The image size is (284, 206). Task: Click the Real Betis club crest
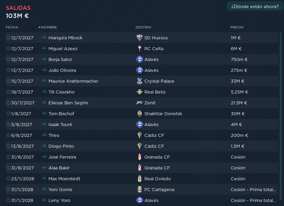pos(140,92)
